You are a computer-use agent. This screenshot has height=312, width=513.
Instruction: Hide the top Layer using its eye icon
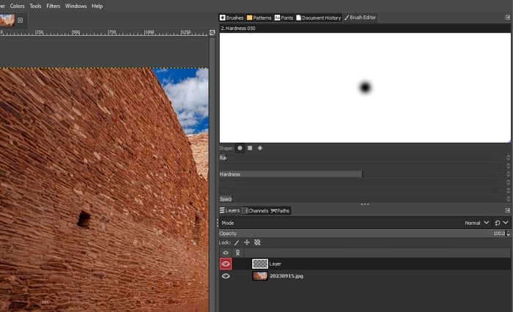[226, 264]
